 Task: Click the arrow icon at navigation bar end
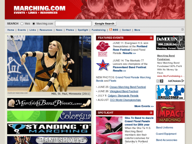pos(182,29)
